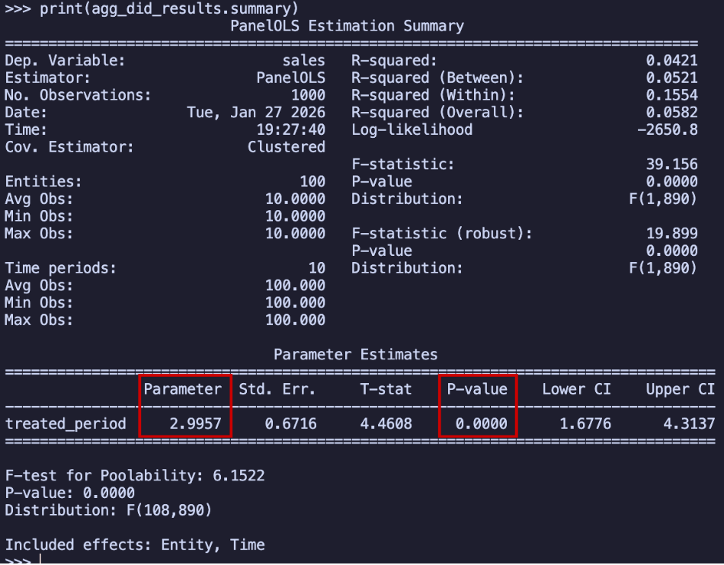Select the PanelOLS Estimation Summary title
The image size is (724, 565).
(x=347, y=26)
